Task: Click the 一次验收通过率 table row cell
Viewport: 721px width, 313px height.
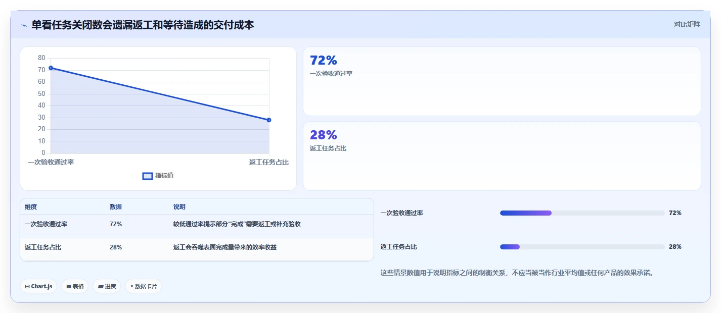Action: (x=46, y=224)
